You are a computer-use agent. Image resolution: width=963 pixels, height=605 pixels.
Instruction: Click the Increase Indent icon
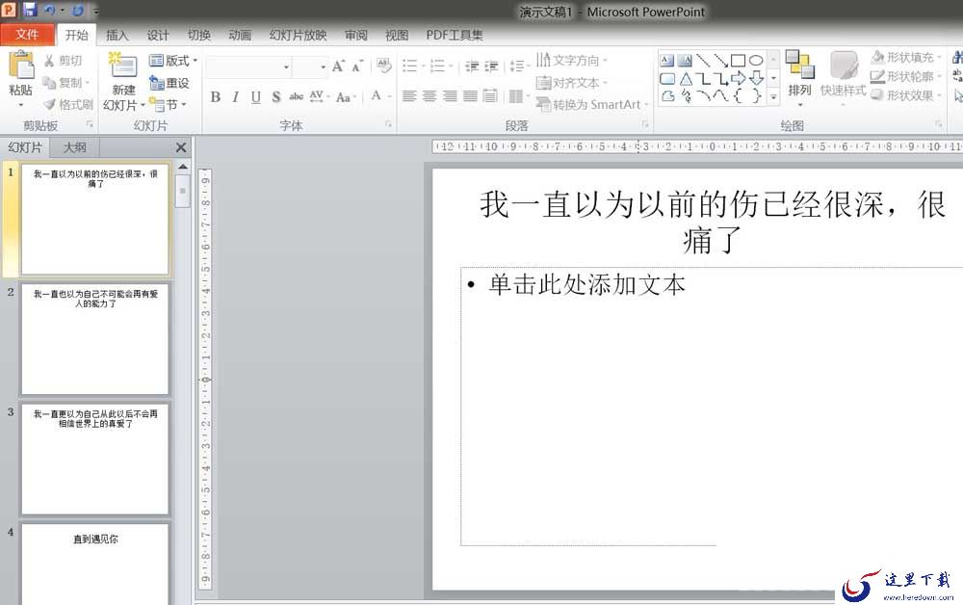491,66
